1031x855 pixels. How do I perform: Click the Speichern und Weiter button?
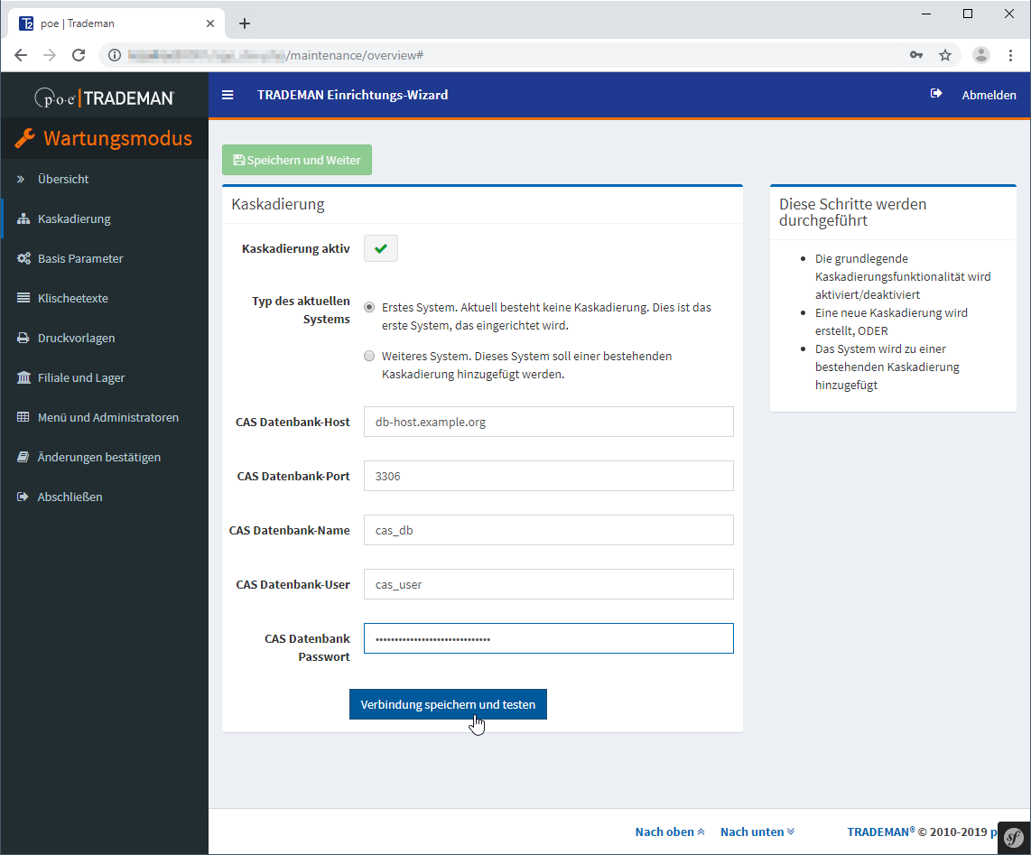tap(297, 160)
